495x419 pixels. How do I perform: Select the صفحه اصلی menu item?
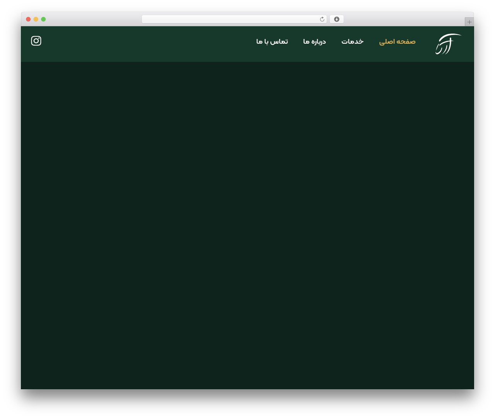coord(397,41)
